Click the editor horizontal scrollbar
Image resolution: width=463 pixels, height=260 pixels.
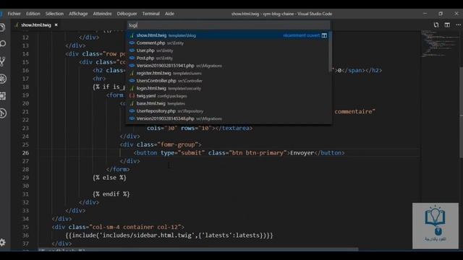click(x=197, y=249)
